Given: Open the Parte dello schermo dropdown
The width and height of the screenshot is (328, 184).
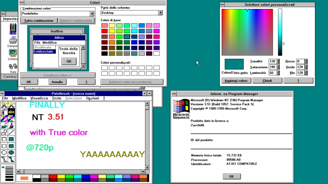Looking at the screenshot, I should click(x=160, y=13).
